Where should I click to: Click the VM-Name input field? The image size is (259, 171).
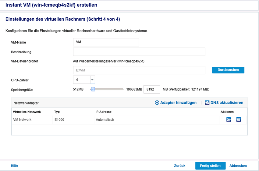coord(106,42)
